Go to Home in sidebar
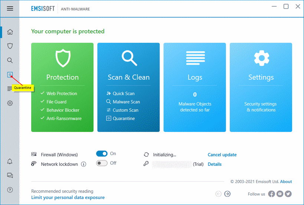Viewport: 304px width, 205px height. pyautogui.click(x=10, y=32)
